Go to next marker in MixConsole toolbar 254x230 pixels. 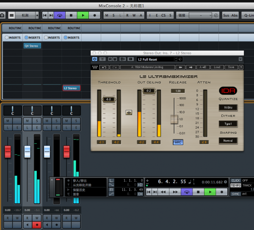tap(51, 15)
